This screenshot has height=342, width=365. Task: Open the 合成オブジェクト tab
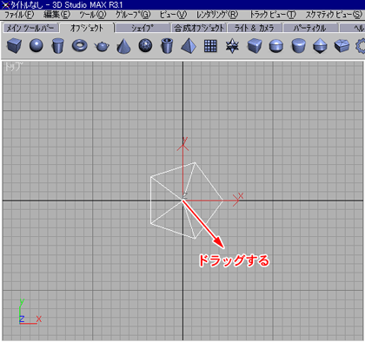[199, 28]
